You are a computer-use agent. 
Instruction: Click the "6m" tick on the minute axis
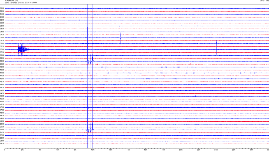[58, 150]
